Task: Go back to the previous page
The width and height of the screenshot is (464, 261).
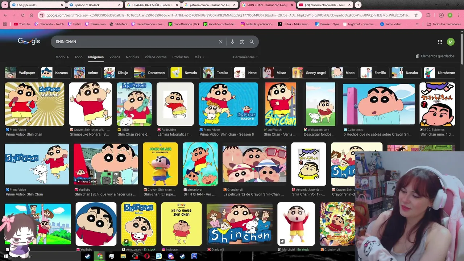Action: 6,15
